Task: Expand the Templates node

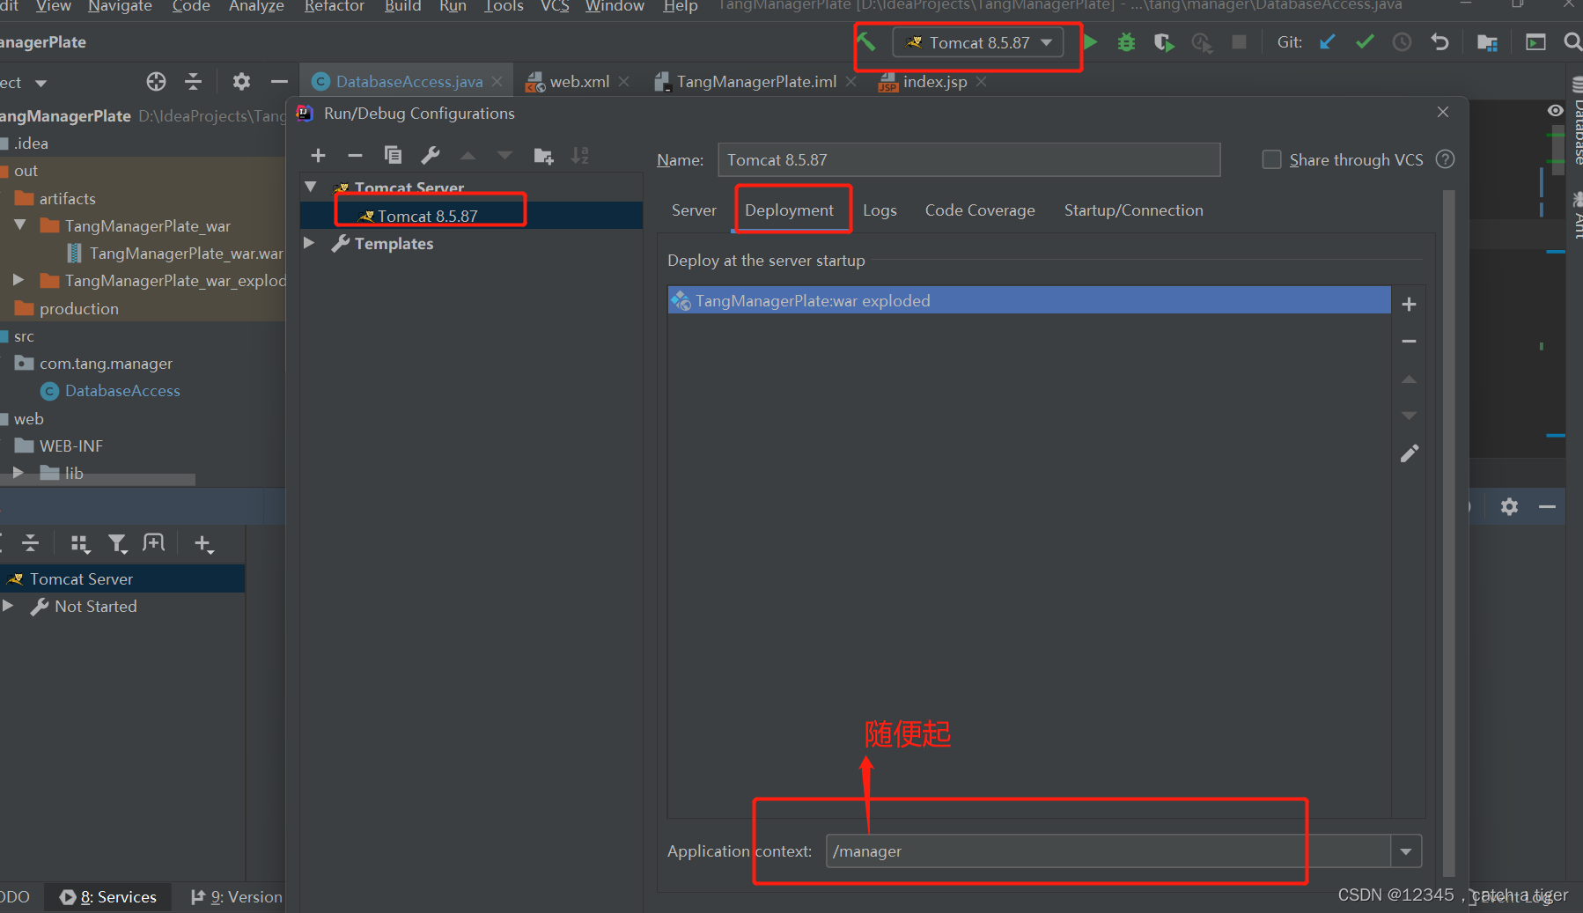Action: click(x=309, y=244)
